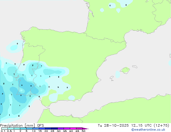Select the 2–5 mm legend color swatch
171x132 pixels.
(23, 128)
